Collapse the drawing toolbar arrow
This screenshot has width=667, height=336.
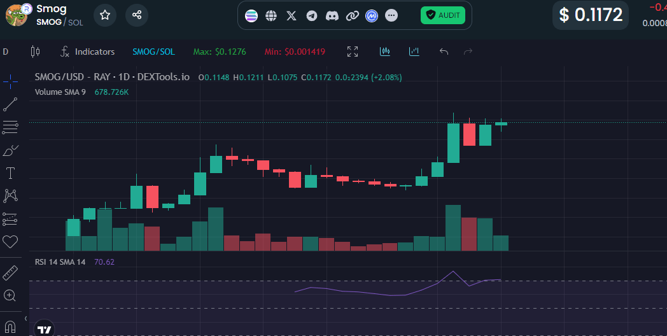(25, 318)
